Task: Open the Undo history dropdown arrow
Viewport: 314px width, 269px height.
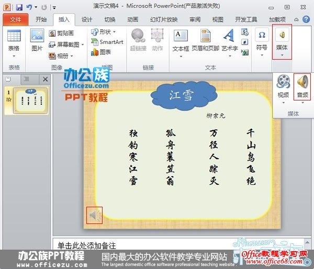Action: 36,7
